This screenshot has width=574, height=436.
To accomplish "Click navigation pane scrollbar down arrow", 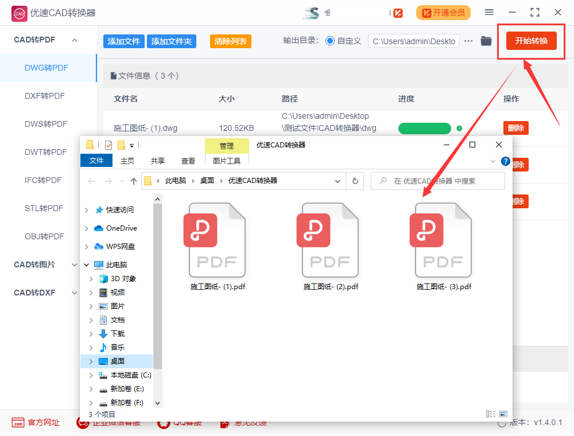I will [157, 403].
